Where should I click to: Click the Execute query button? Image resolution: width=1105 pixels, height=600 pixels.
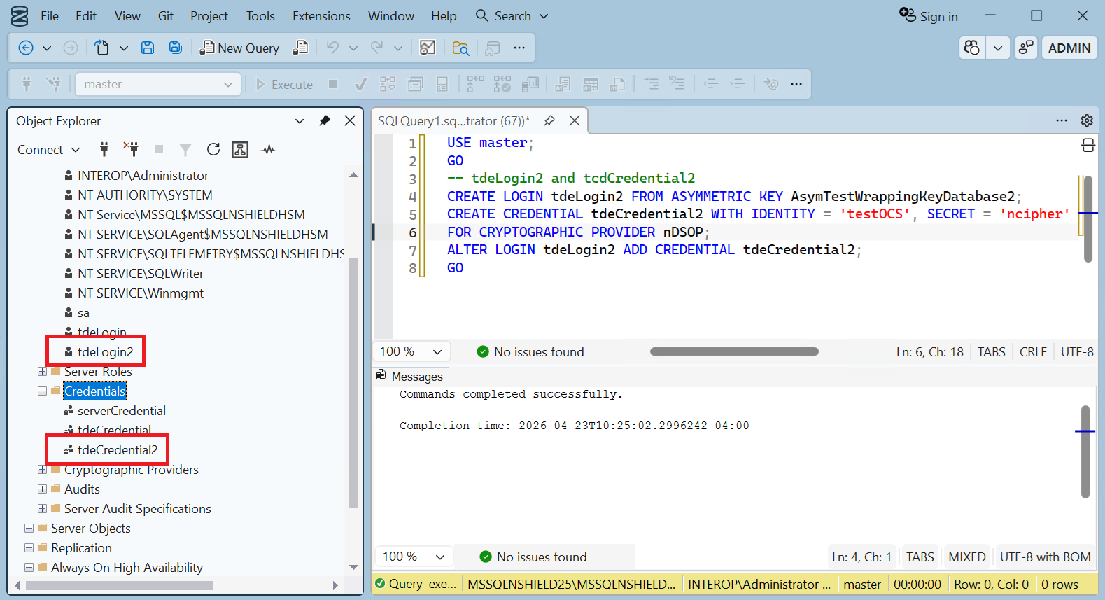point(284,84)
